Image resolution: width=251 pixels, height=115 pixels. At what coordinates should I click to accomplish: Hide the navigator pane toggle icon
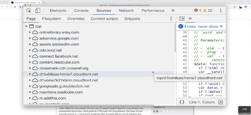pos(182,19)
